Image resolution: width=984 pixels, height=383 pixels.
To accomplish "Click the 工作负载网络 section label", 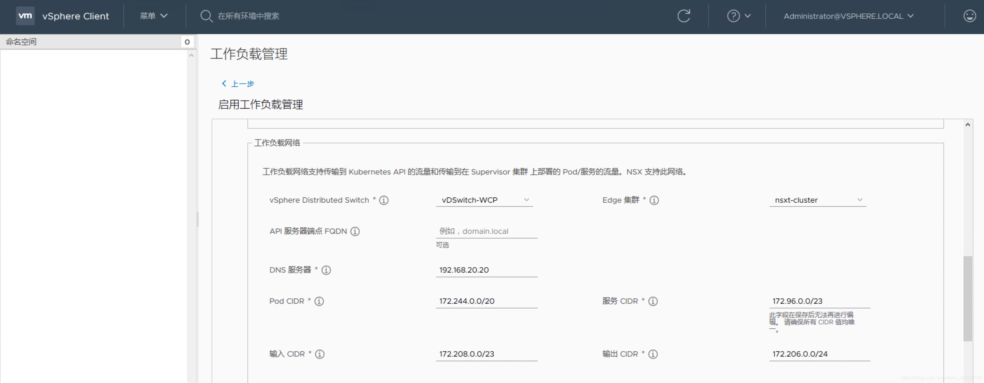I will [x=277, y=143].
